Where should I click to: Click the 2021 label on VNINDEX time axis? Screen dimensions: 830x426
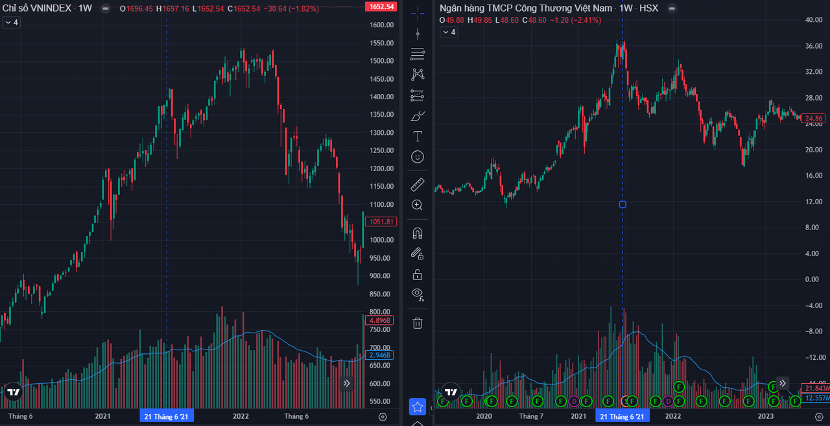[103, 416]
